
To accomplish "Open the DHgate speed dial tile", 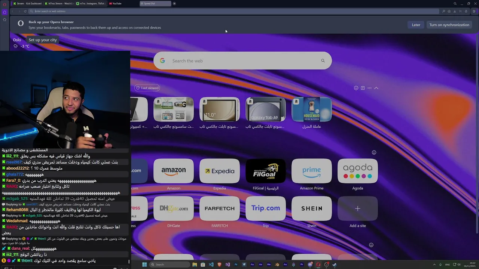I will point(174,208).
